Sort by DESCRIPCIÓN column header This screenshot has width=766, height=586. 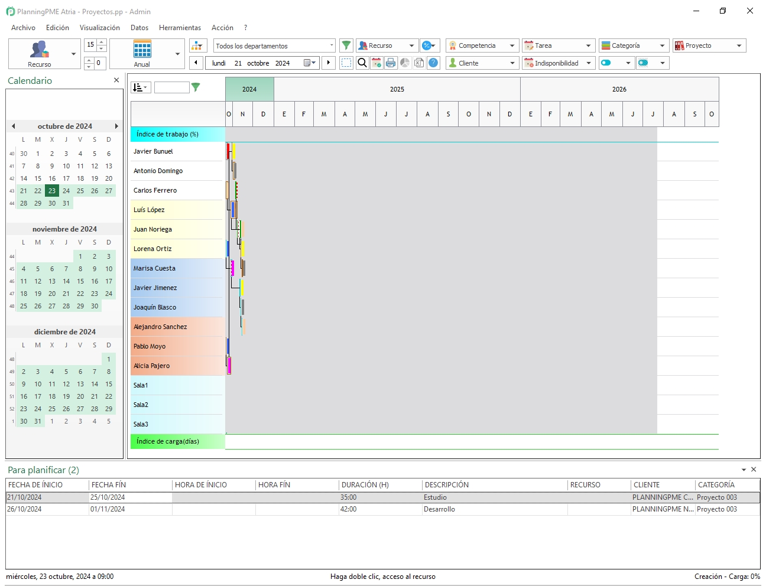pos(495,484)
